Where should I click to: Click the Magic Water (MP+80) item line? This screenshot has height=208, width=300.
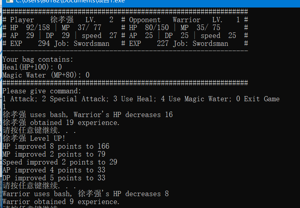point(46,75)
